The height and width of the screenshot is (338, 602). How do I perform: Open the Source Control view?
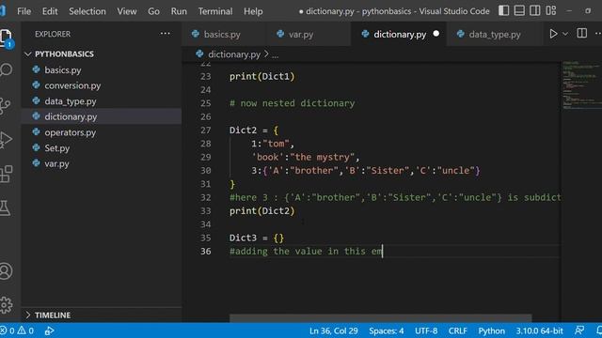pyautogui.click(x=6, y=105)
